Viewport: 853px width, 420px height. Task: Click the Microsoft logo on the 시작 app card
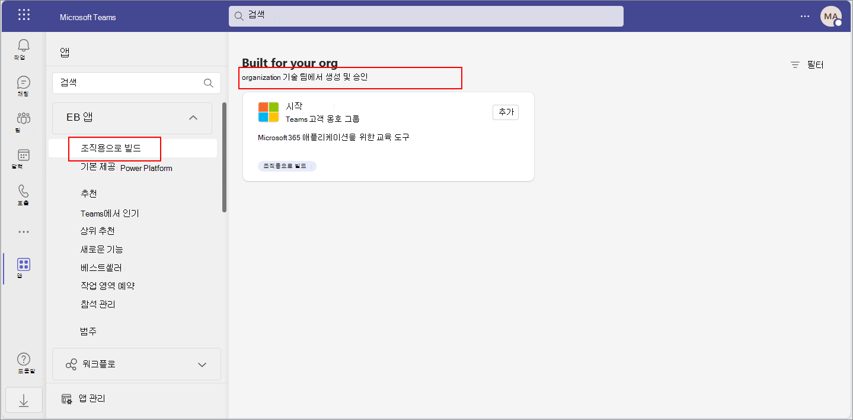pyautogui.click(x=269, y=112)
